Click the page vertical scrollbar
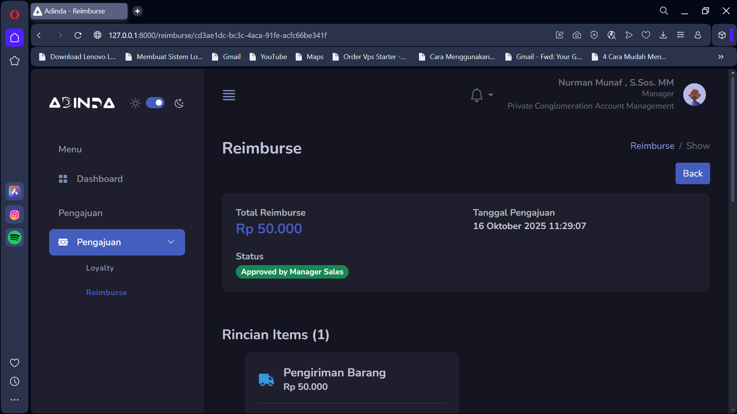This screenshot has width=737, height=414. pyautogui.click(x=732, y=138)
